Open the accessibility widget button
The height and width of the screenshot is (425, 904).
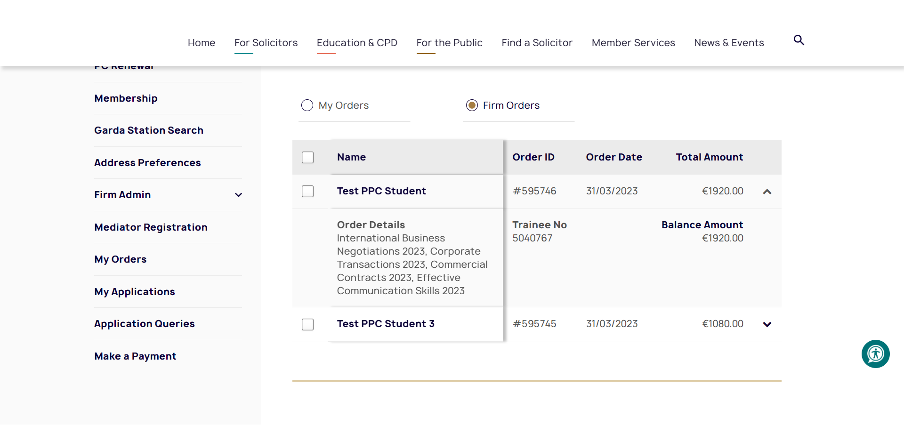pos(875,354)
